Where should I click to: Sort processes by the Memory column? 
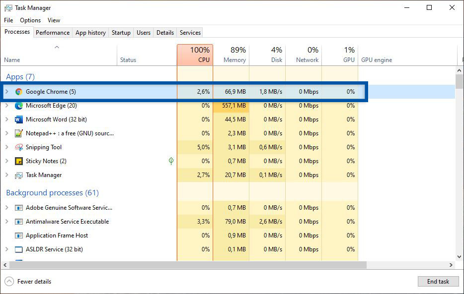(x=232, y=54)
